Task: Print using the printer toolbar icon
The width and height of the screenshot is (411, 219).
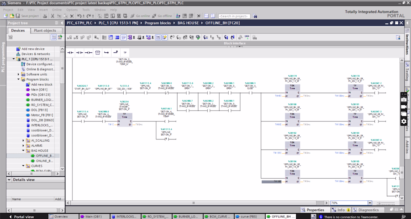Action: (45, 16)
